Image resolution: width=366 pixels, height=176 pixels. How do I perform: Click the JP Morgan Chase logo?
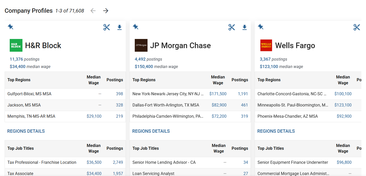(141, 45)
